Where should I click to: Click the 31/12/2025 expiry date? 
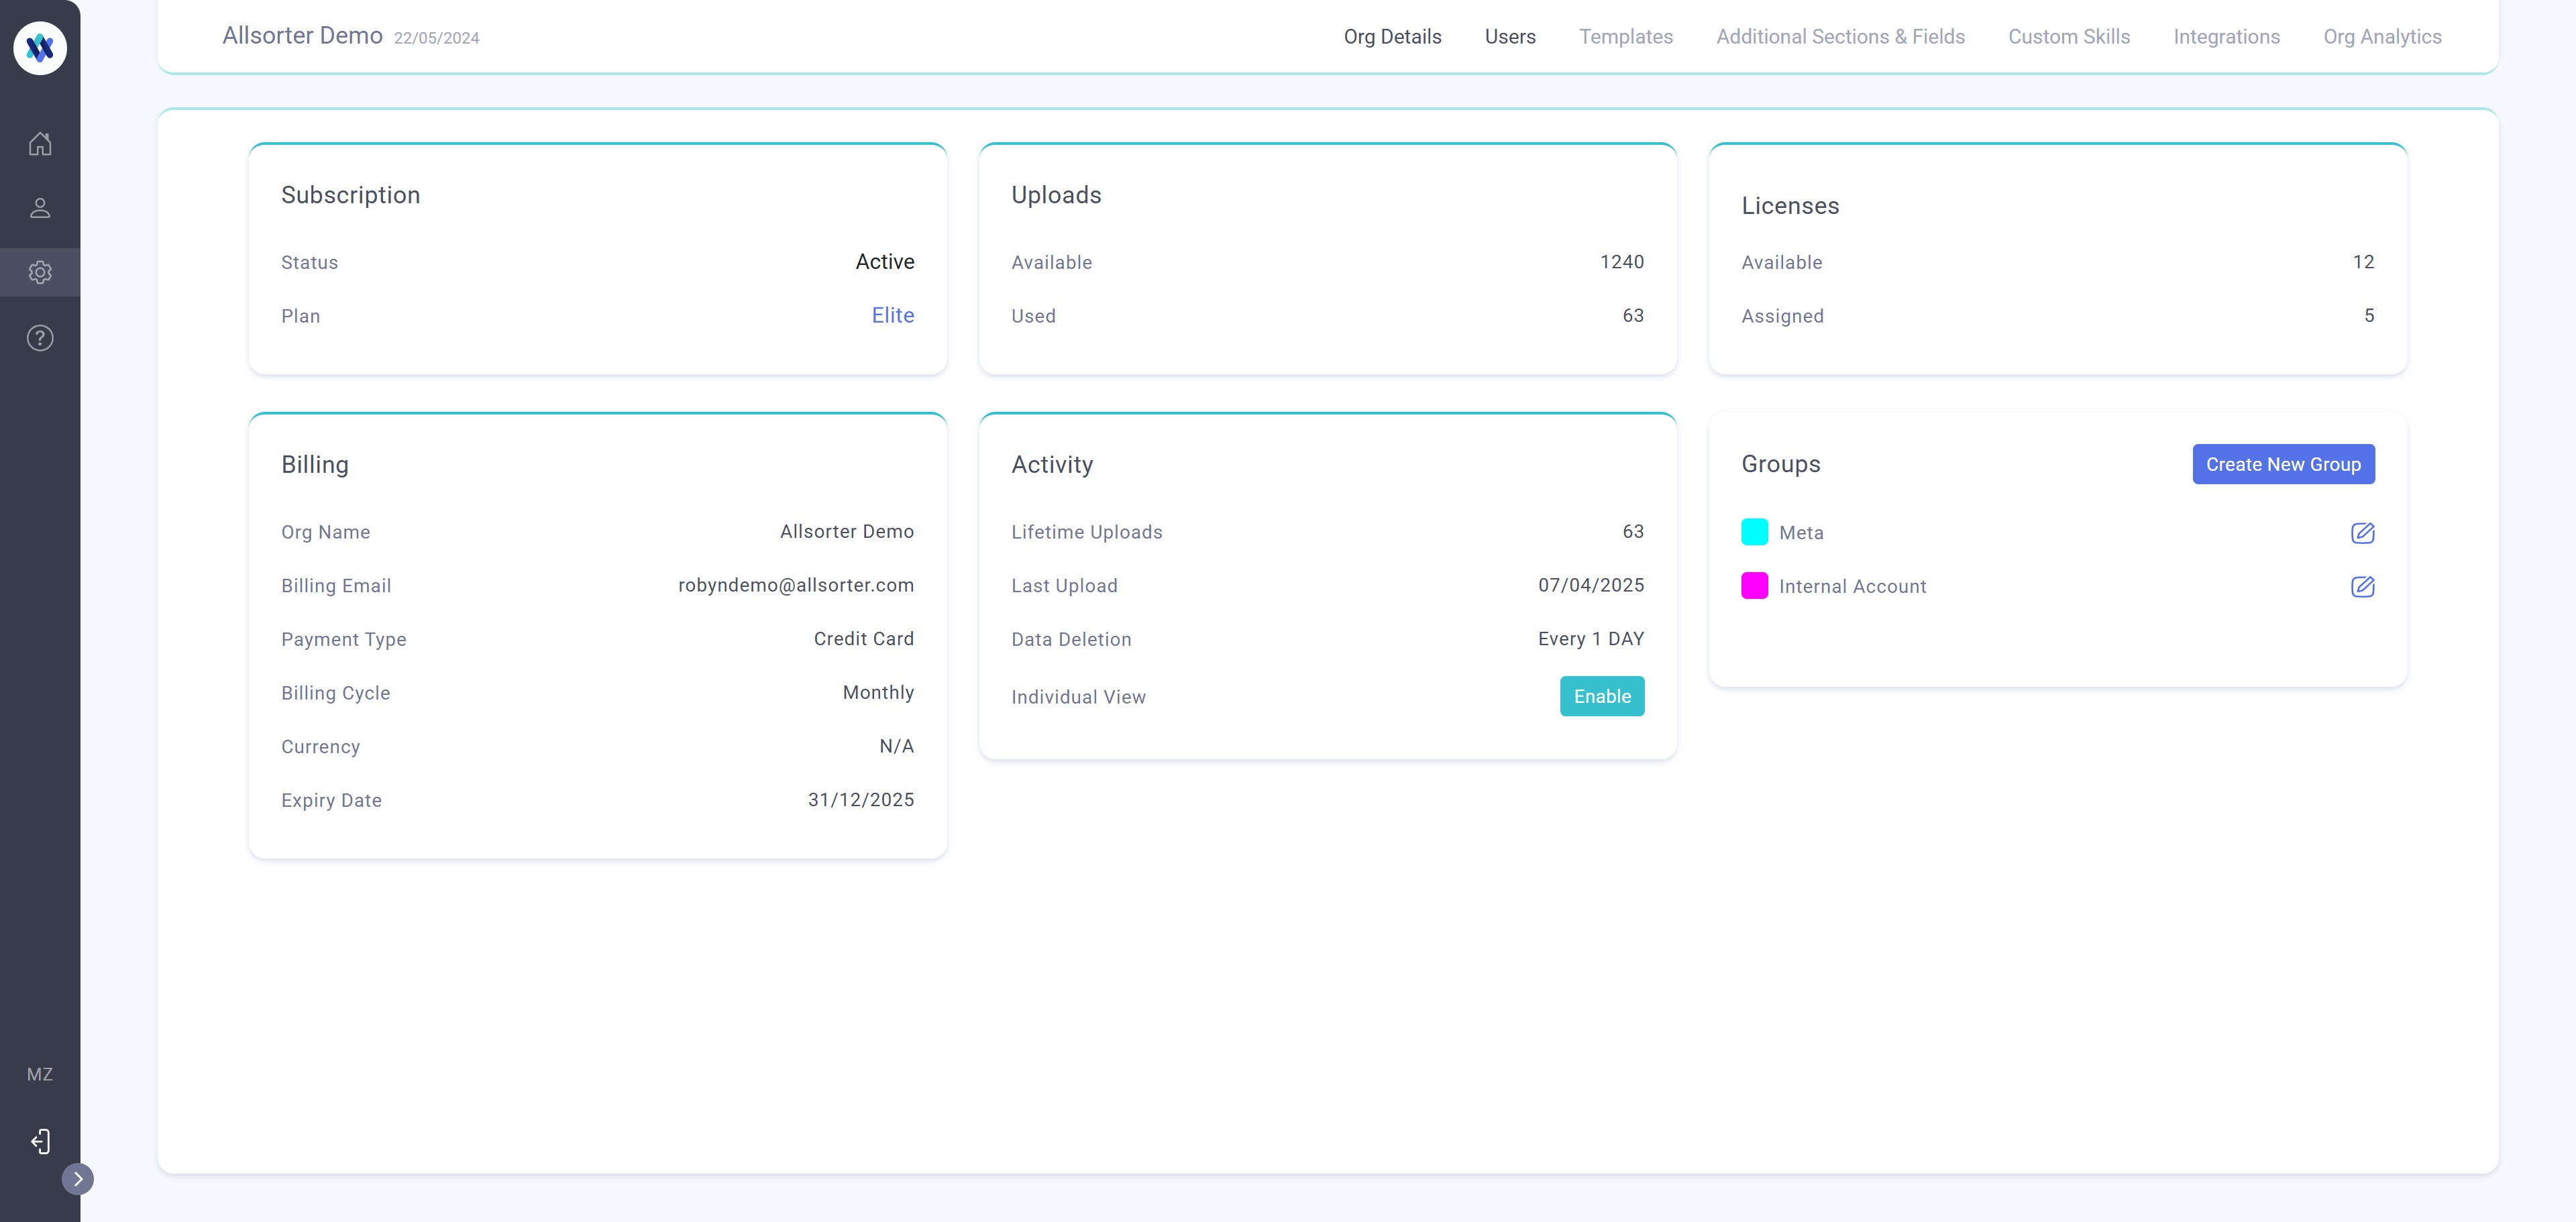860,800
